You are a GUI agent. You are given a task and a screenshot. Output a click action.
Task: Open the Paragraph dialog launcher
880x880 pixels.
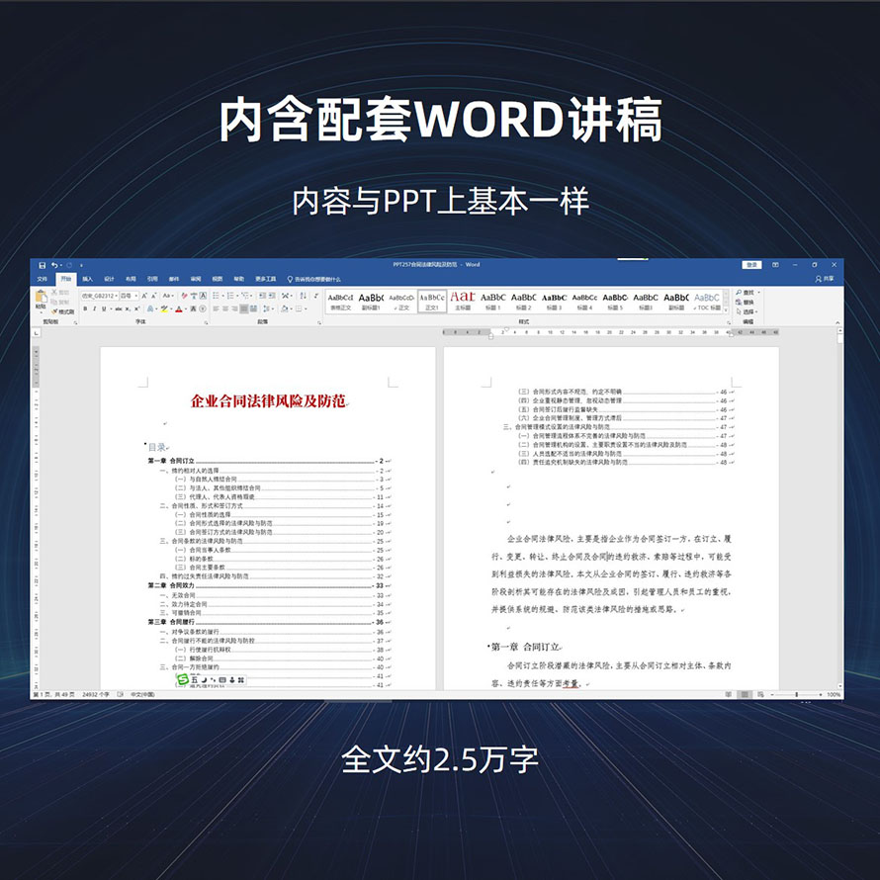(319, 322)
